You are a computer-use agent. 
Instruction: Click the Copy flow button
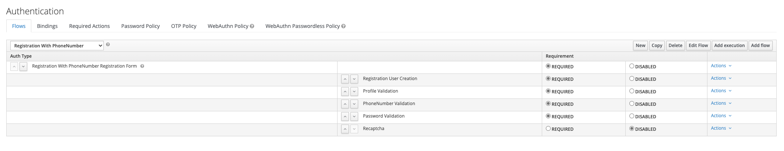click(657, 46)
